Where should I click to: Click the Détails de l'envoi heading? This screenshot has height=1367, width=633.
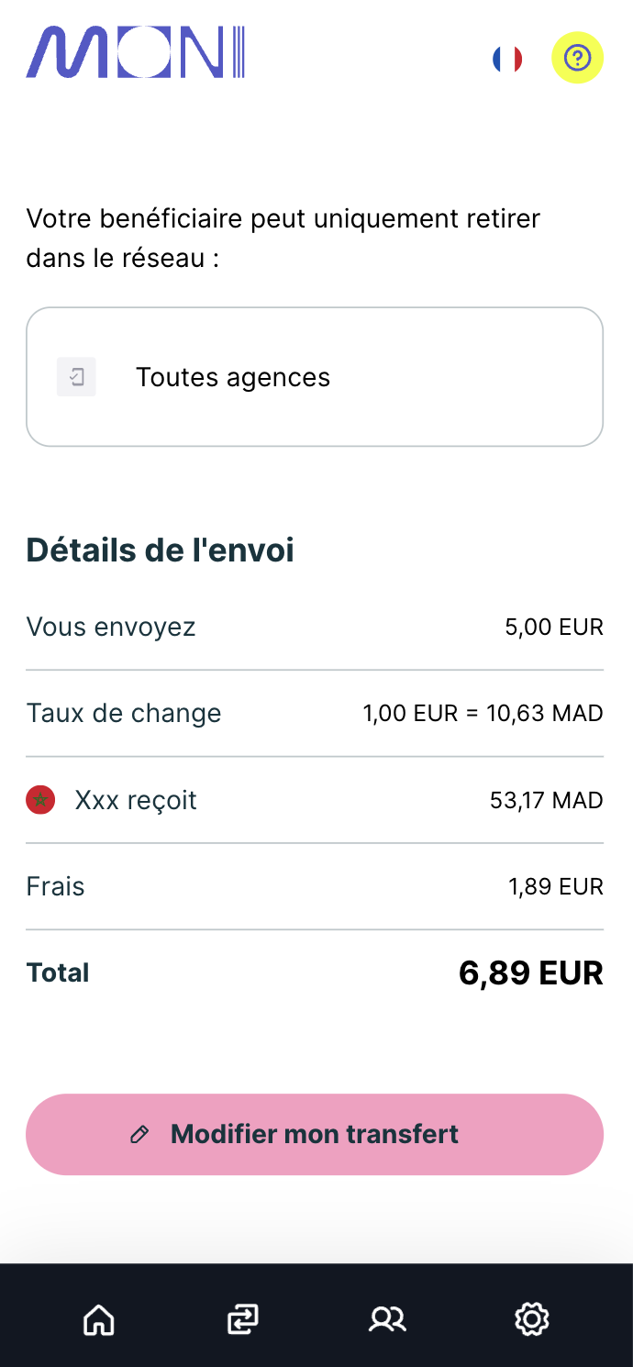(161, 550)
